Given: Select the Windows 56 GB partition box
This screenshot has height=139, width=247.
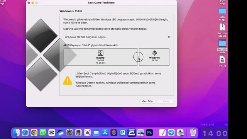Looking at the screenshot, I should coord(154,57).
